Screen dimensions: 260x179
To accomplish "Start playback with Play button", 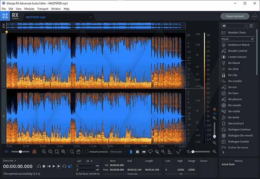I will click(54, 166).
